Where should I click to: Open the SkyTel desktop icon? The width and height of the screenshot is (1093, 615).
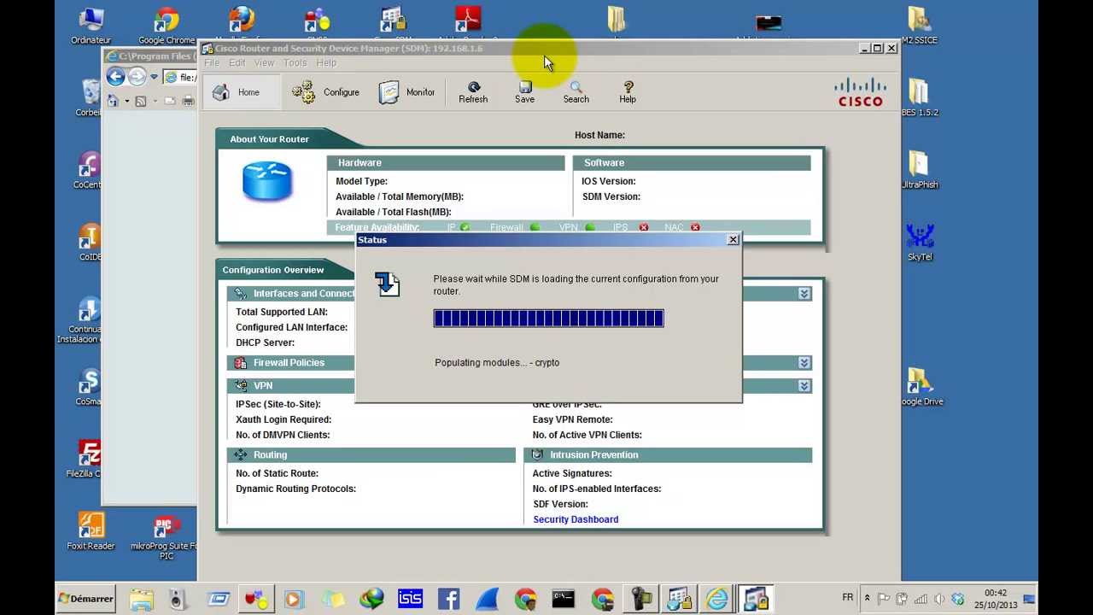pyautogui.click(x=920, y=242)
